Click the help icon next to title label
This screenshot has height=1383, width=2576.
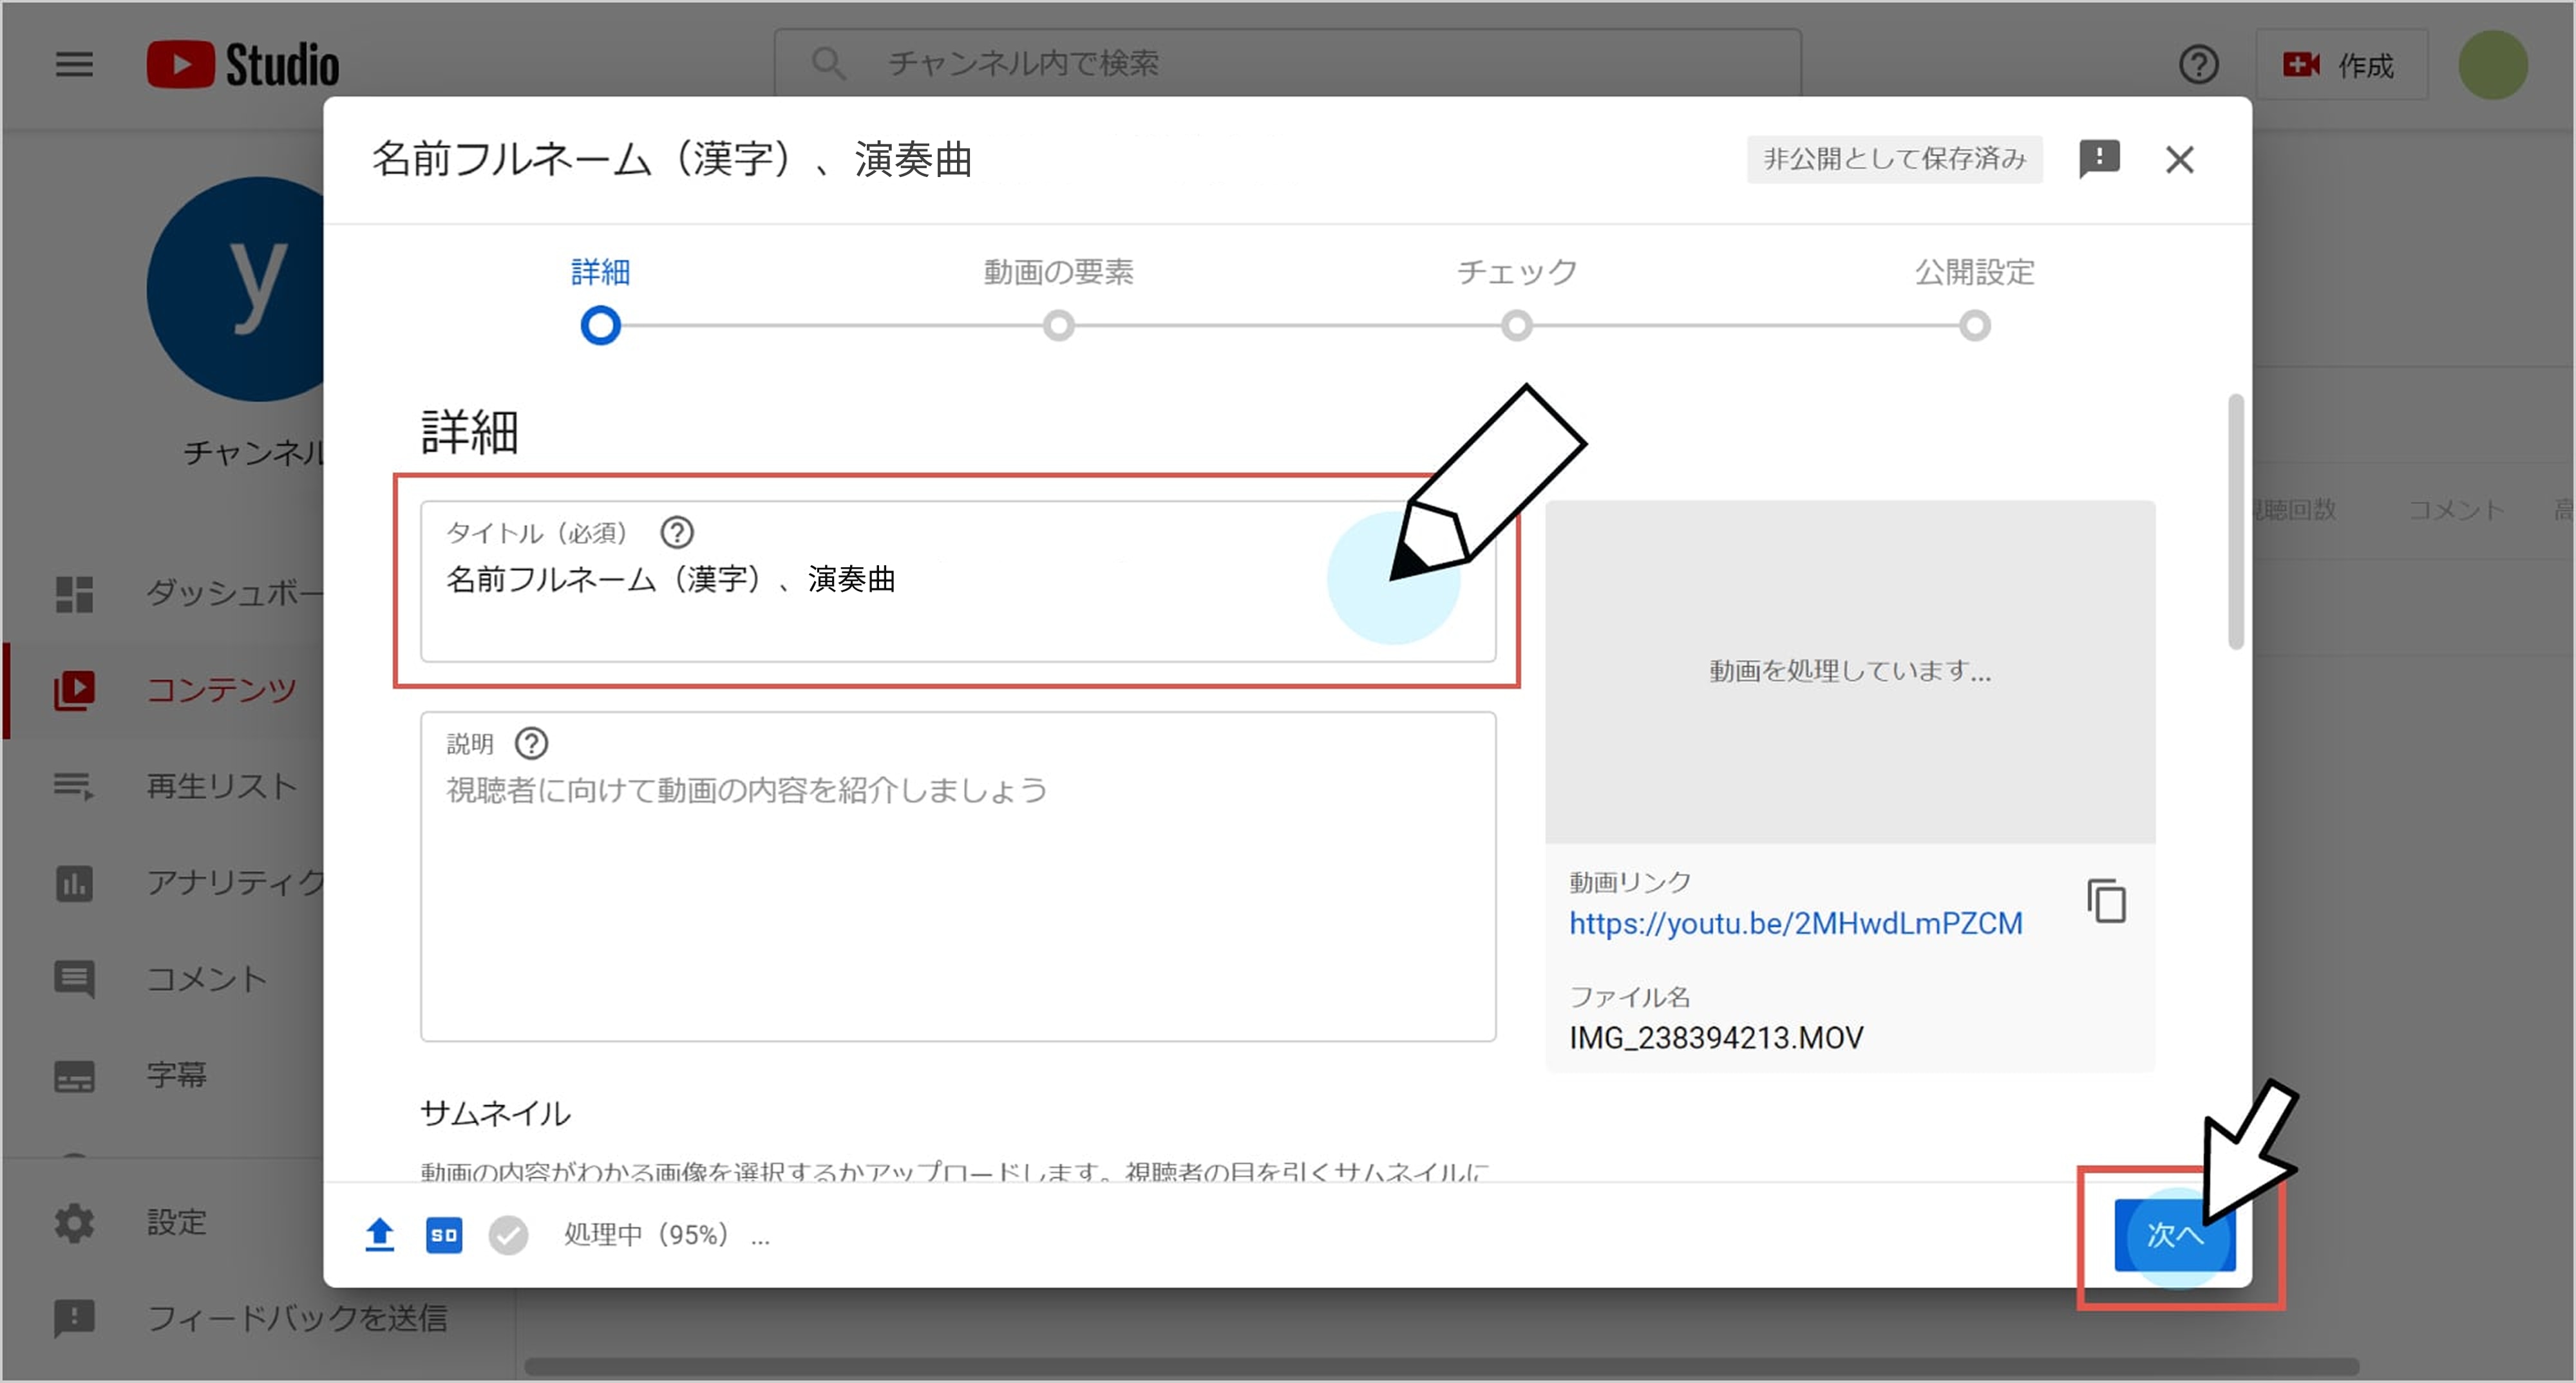[x=677, y=532]
